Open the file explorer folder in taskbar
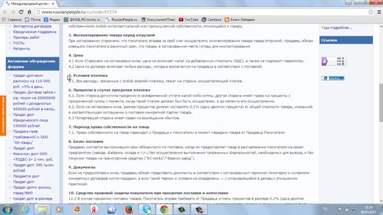Image resolution: width=383 pixels, height=215 pixels. pyautogui.click(x=42, y=210)
